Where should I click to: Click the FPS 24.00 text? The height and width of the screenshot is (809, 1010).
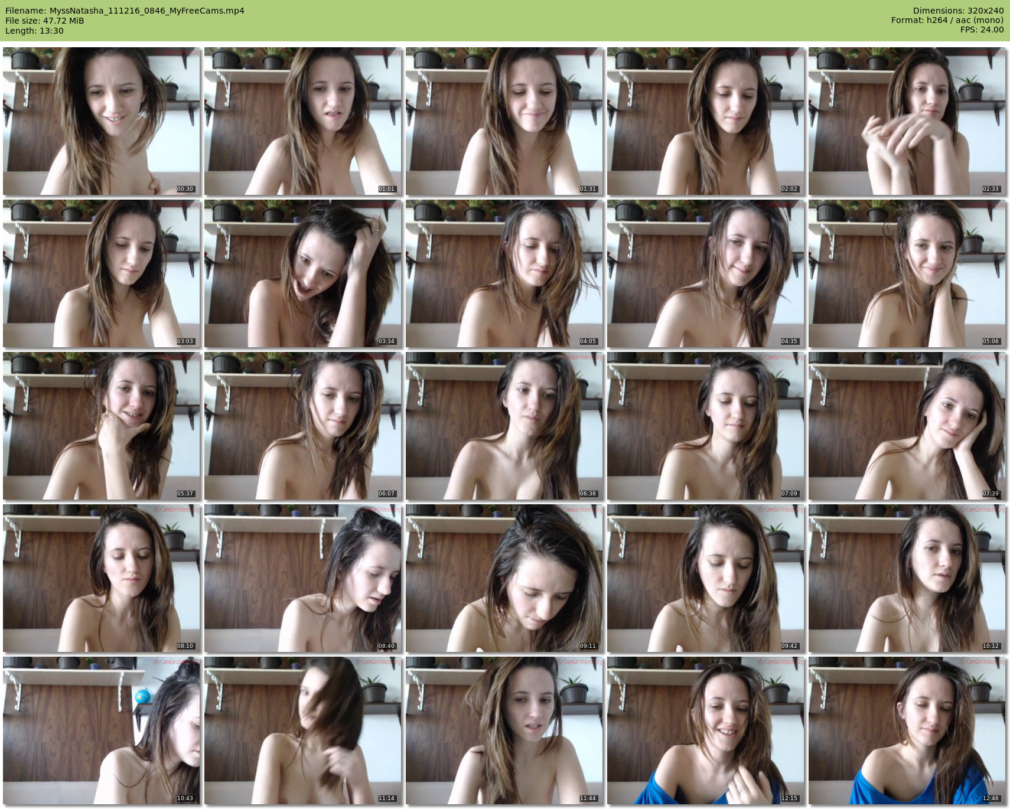click(x=982, y=30)
